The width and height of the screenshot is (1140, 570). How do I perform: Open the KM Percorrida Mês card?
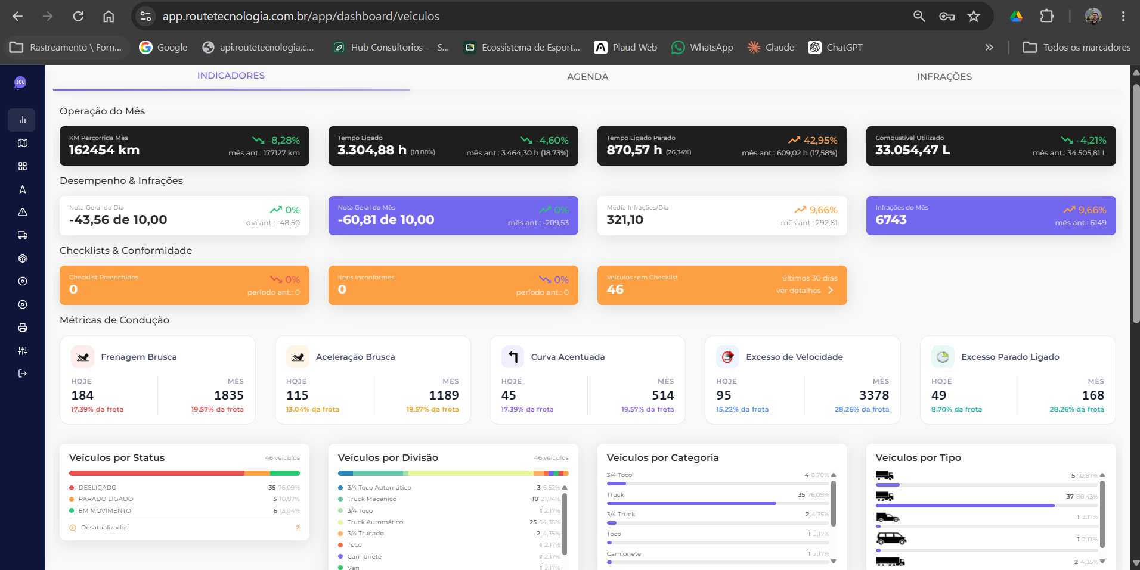click(x=184, y=146)
